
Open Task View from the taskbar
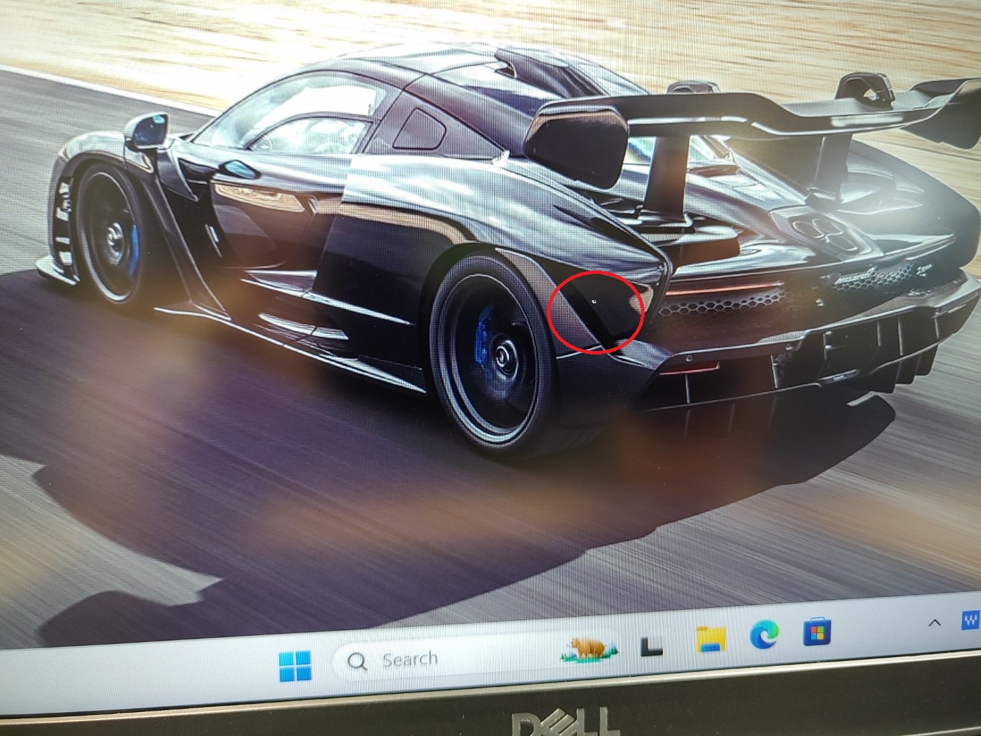651,645
